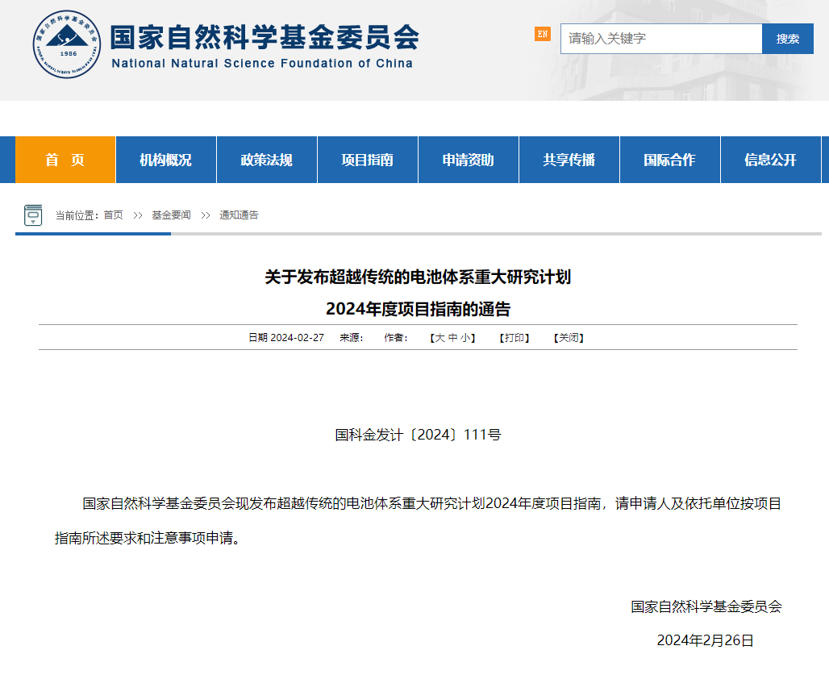Go to 国际合作 navigation menu
Viewport: 829px width, 675px height.
[x=669, y=160]
